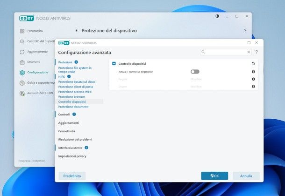Screen dimensions: 285x196
Task: Click the Predefinito button
Action: pos(72,176)
